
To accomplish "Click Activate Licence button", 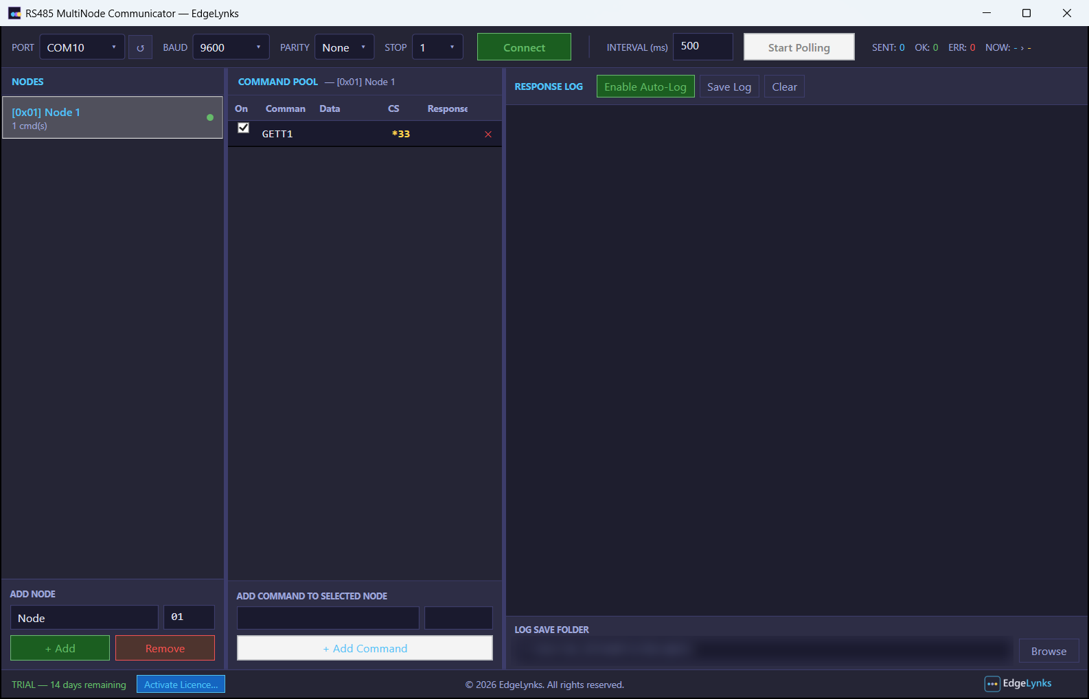I will point(181,685).
